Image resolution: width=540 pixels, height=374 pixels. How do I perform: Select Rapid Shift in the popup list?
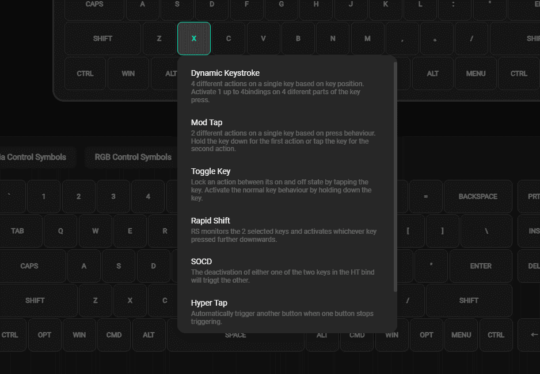(284, 230)
